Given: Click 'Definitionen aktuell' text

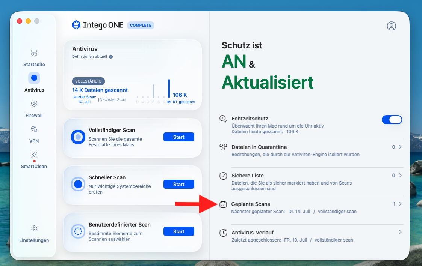Looking at the screenshot, I should click(x=89, y=56).
